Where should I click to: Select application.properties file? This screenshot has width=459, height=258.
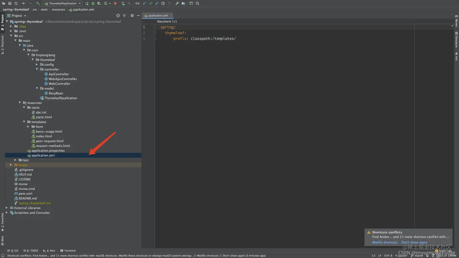tap(48, 150)
